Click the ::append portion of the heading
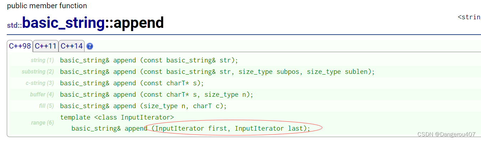481x141 pixels. [134, 23]
